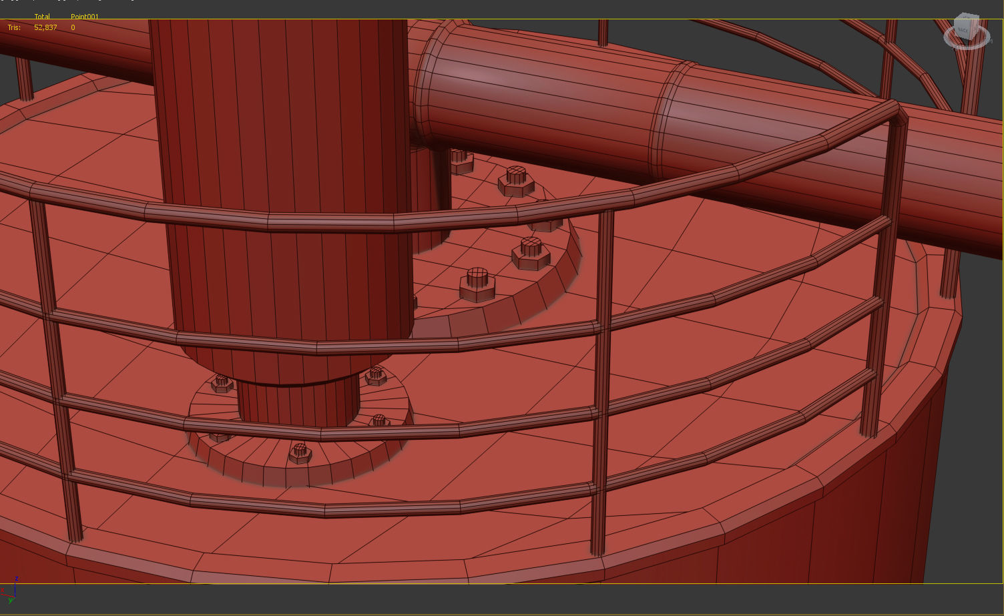The height and width of the screenshot is (616, 1004).
Task: Click the Point001 triangle count value 0
Action: click(73, 27)
